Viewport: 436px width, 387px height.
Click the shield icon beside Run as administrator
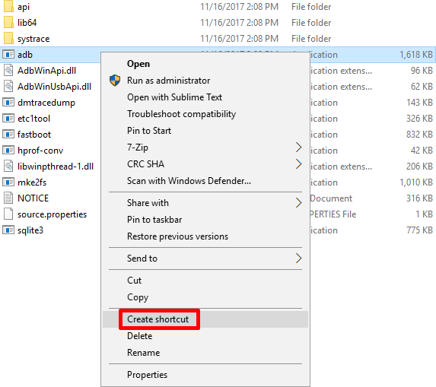[x=115, y=81]
